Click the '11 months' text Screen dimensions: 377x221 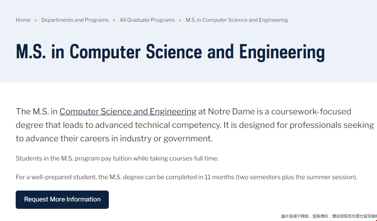click(219, 177)
